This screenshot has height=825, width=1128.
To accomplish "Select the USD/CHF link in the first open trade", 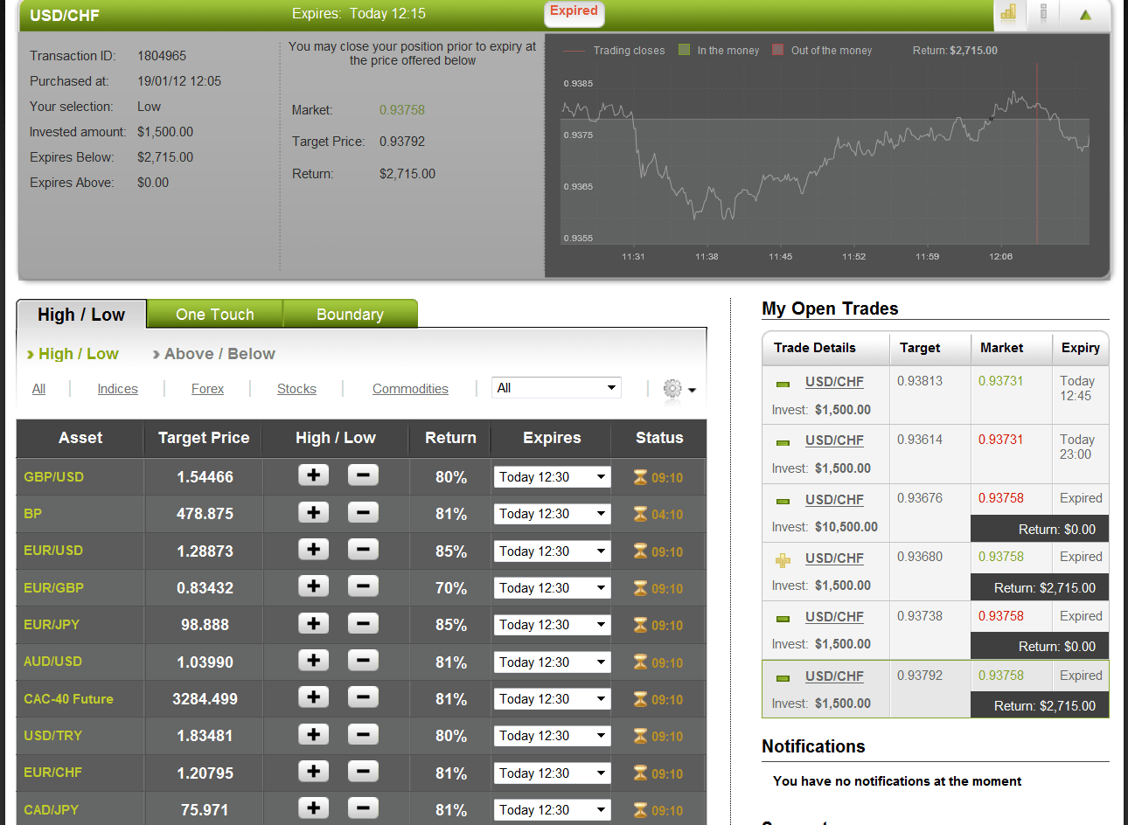I will (x=833, y=381).
